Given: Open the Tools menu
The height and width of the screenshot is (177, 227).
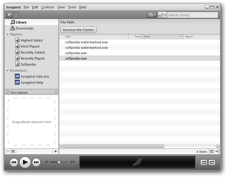Looking at the screenshot, I should [x=72, y=7].
